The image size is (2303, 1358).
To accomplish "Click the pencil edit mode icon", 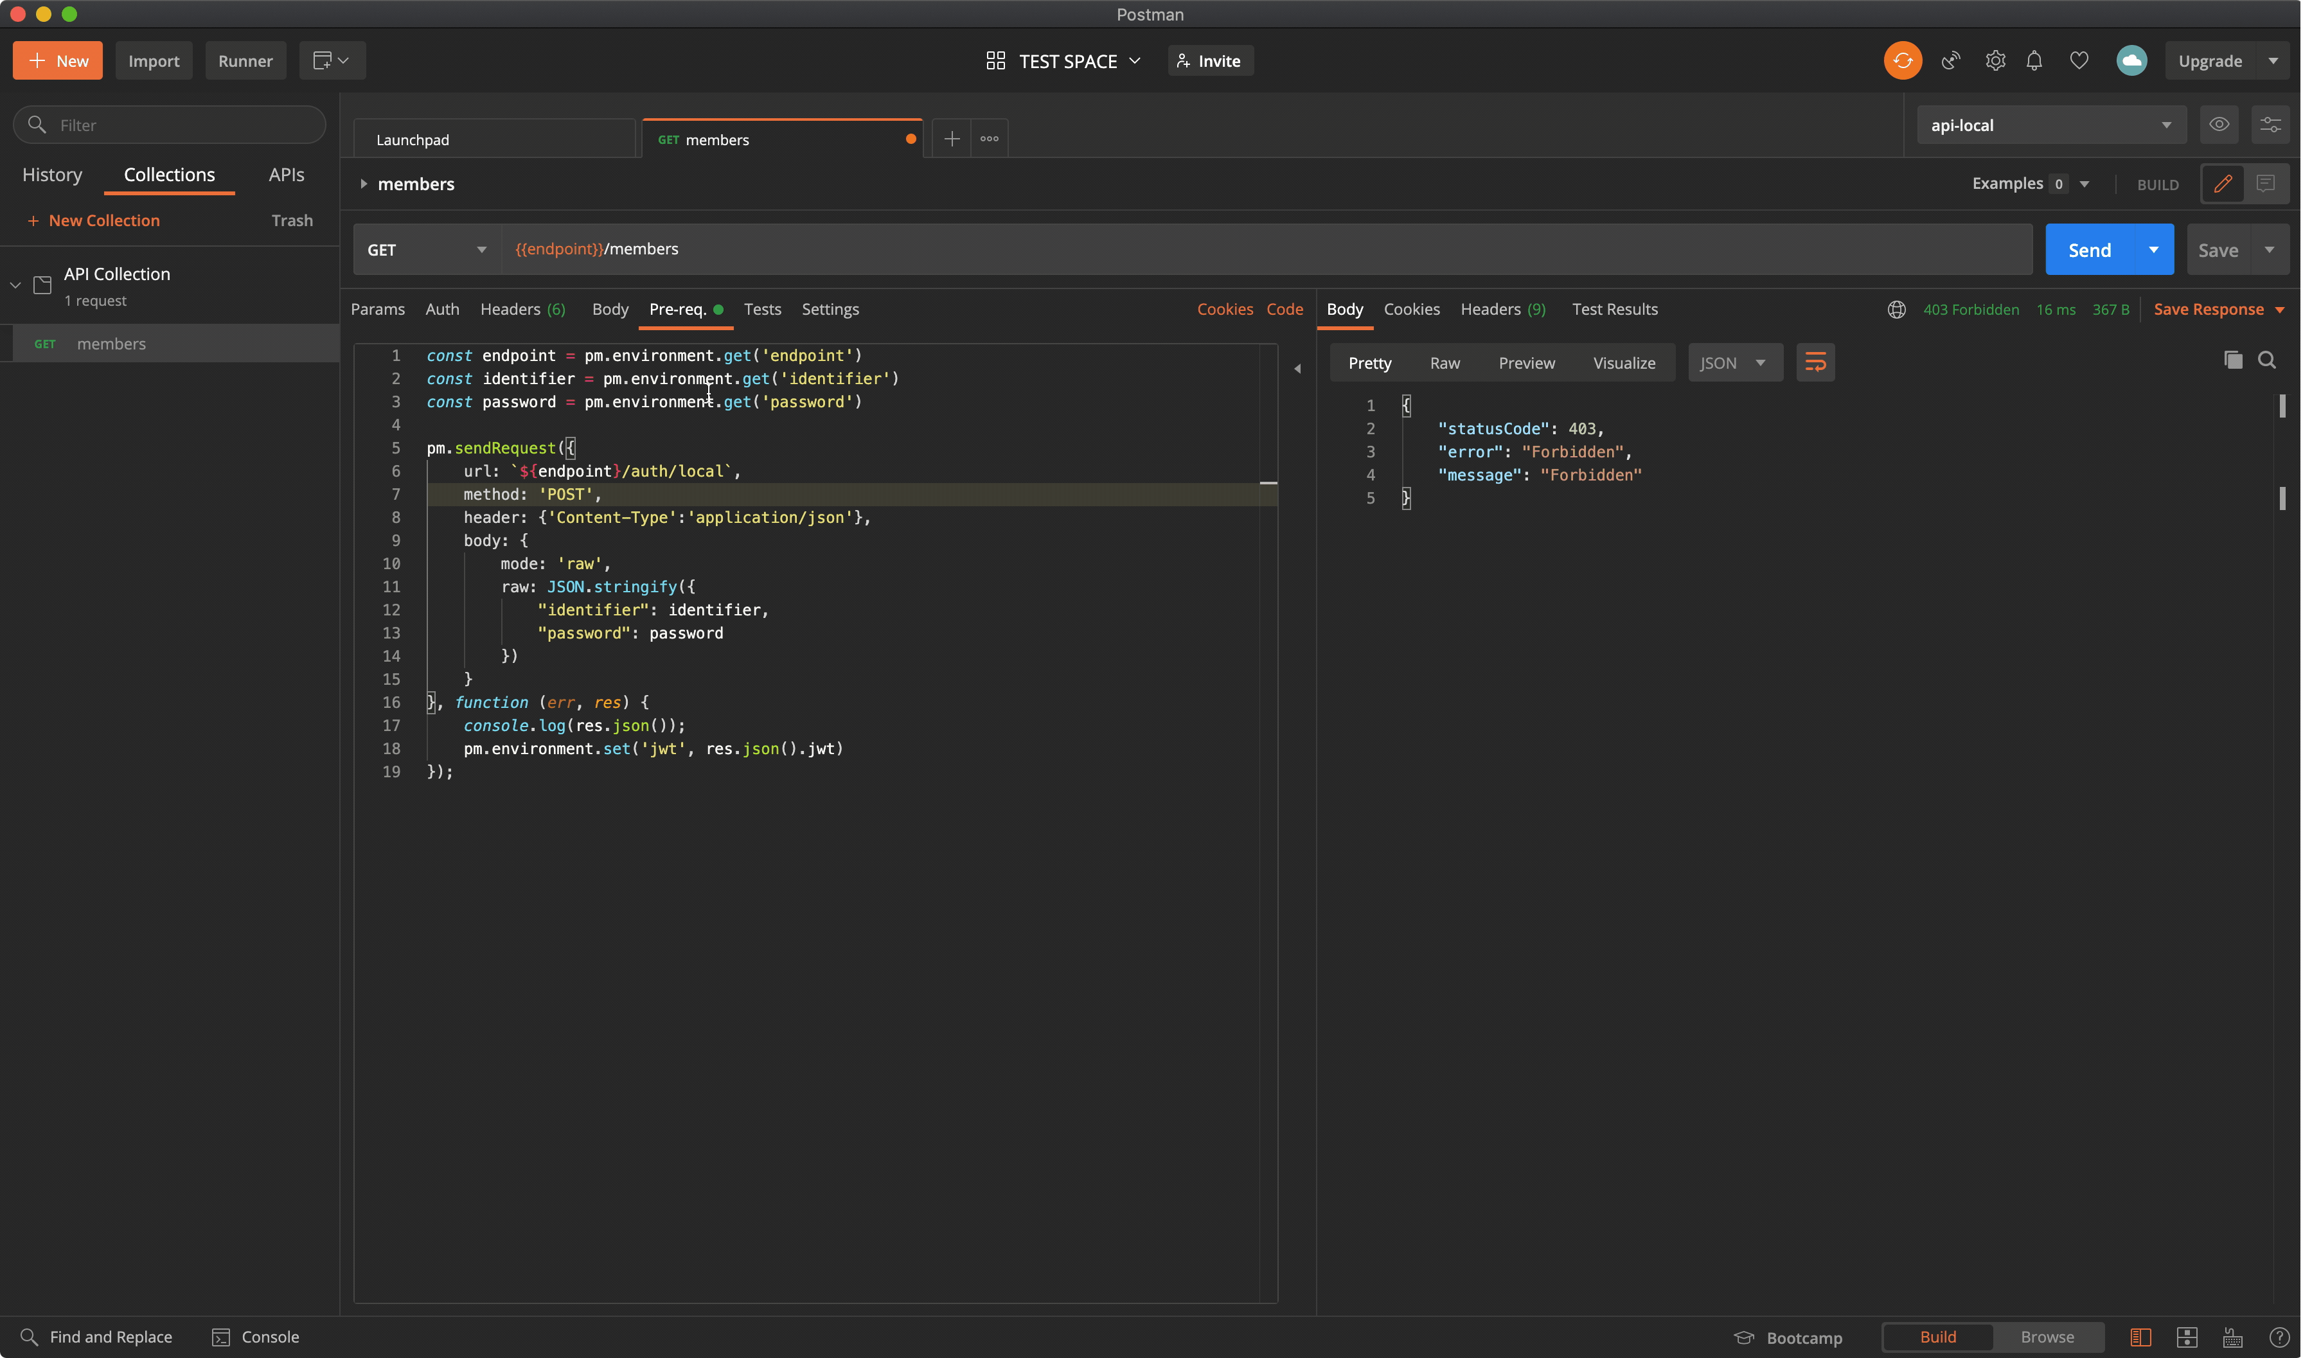I will [x=2223, y=184].
